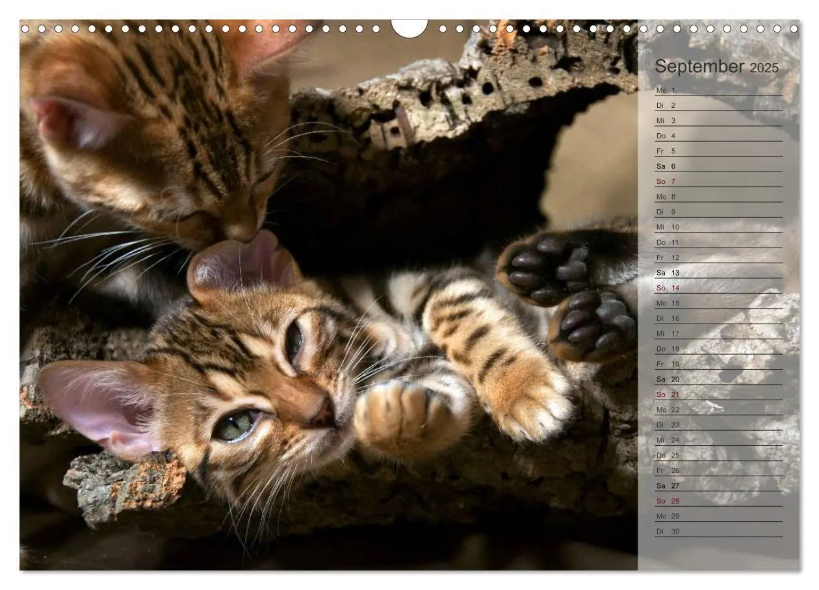This screenshot has height=590, width=819.
Task: Select Di 2 date row
Action: (x=718, y=105)
